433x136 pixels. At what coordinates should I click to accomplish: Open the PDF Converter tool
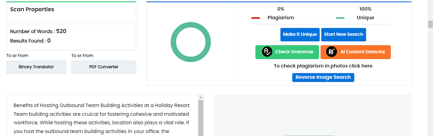tap(104, 67)
